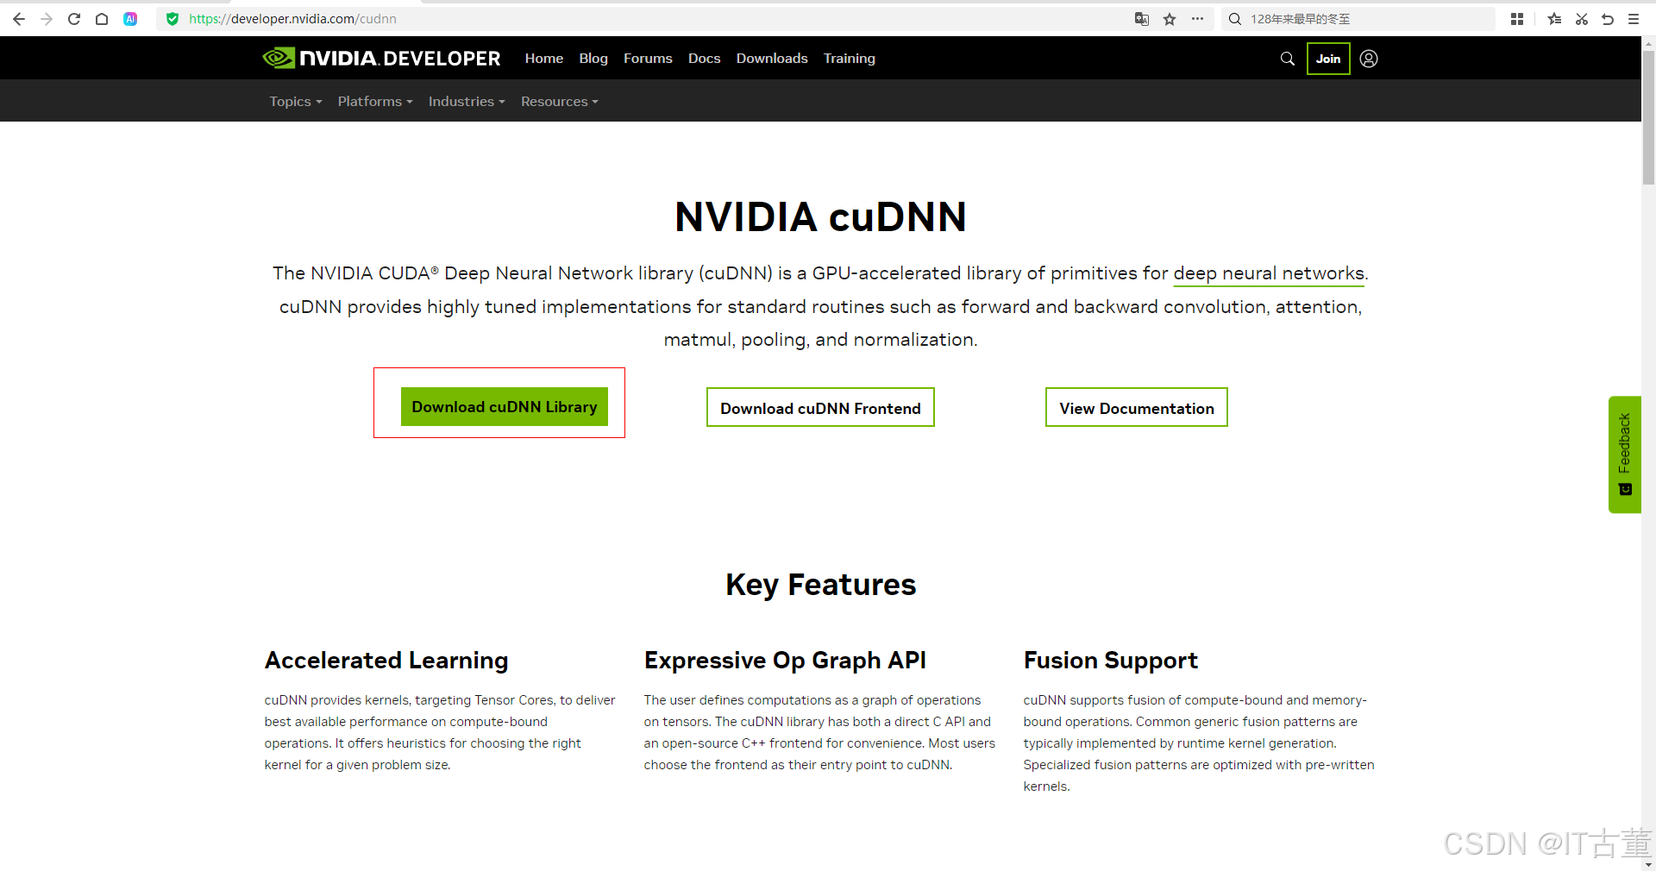Click the NVIDIA Developer logo
This screenshot has width=1656, height=871.
(381, 58)
